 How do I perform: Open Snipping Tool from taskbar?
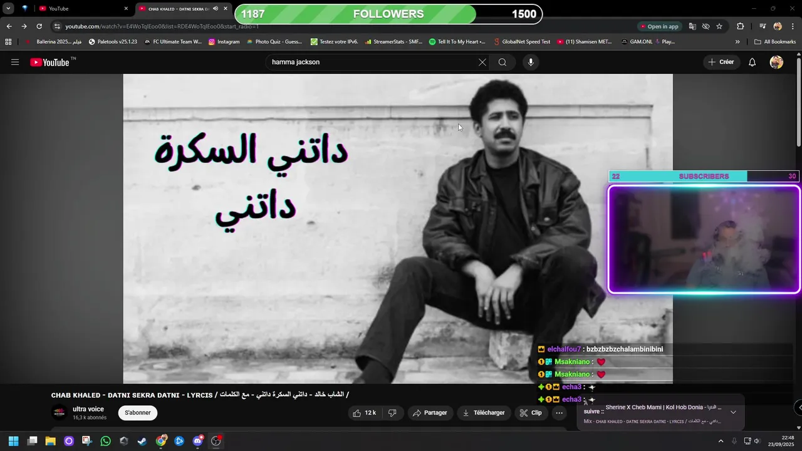pyautogui.click(x=87, y=441)
